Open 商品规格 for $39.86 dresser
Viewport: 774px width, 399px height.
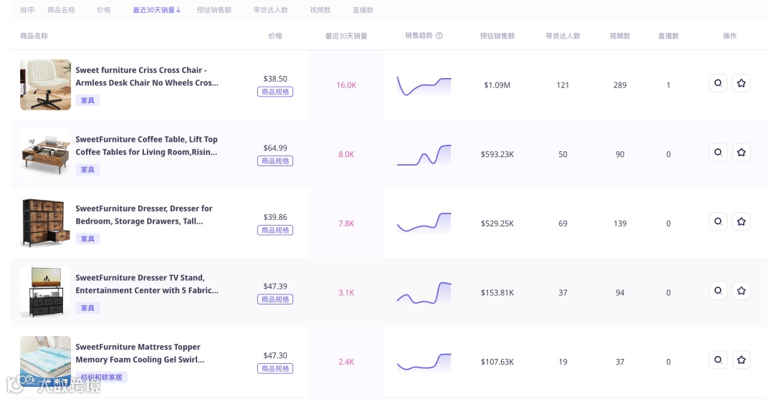[x=275, y=230]
